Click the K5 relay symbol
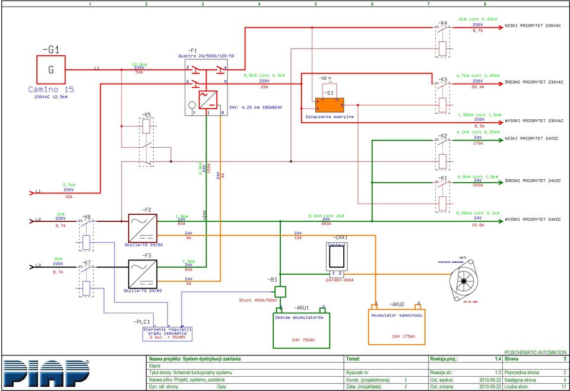 pos(147,142)
